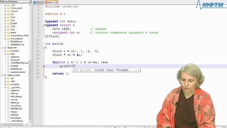Collapse the main body fold marker at line 12
This screenshot has height=128, width=227.
(x=44, y=47)
